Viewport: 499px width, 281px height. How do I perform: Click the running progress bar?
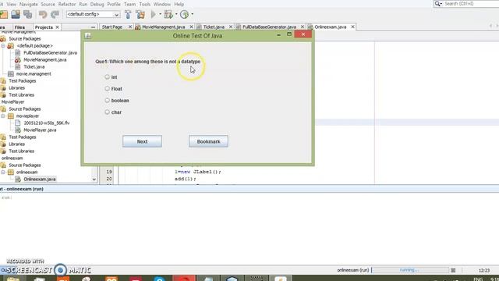pyautogui.click(x=409, y=270)
